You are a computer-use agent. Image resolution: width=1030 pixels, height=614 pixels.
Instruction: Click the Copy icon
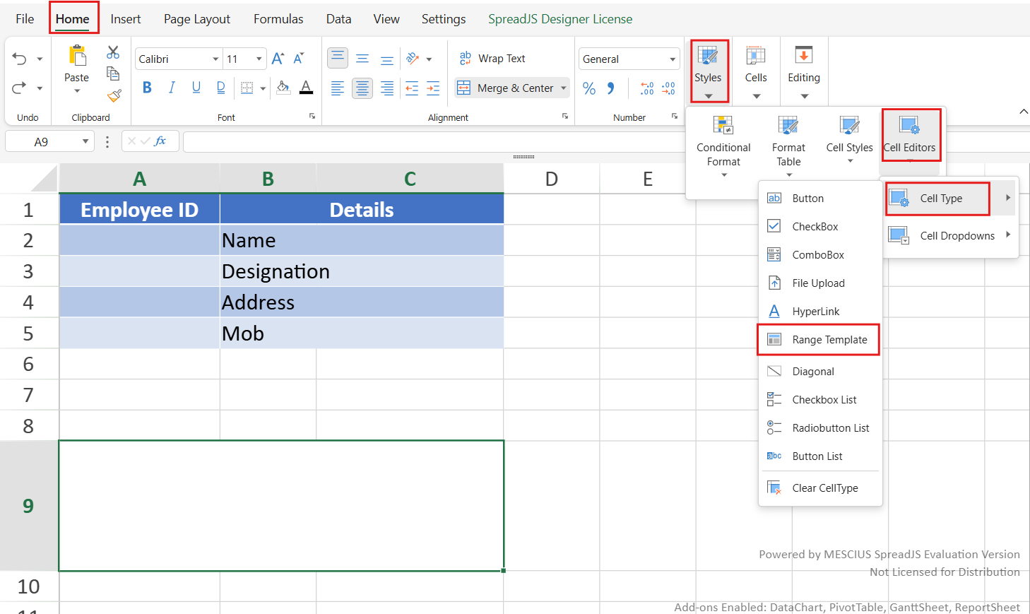point(113,73)
